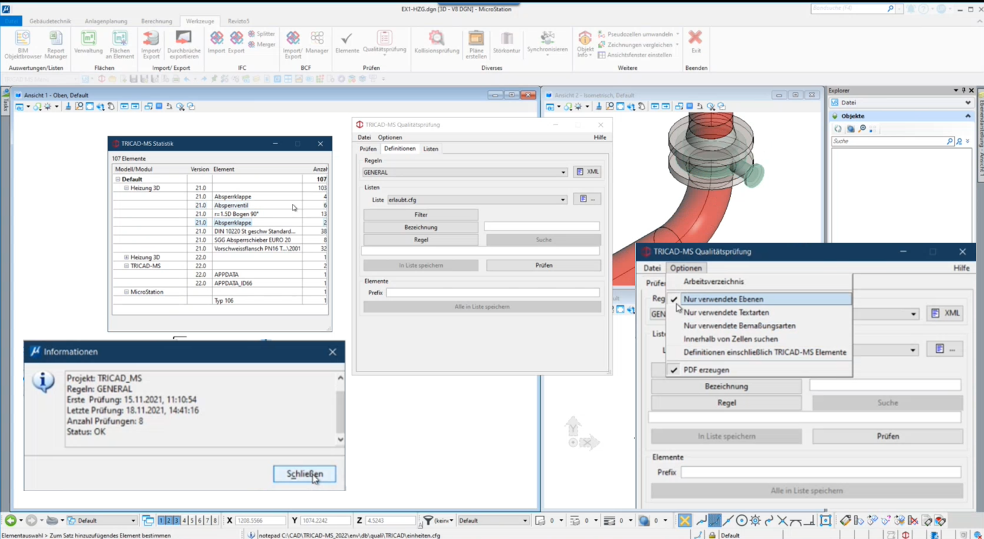Launch the Report Manager
The image size is (984, 539).
[x=55, y=45]
